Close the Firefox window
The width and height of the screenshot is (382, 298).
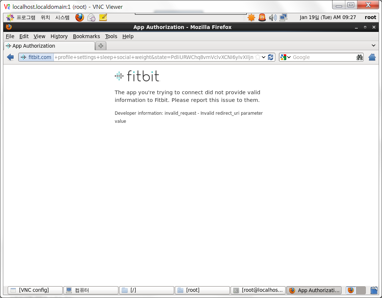click(374, 27)
